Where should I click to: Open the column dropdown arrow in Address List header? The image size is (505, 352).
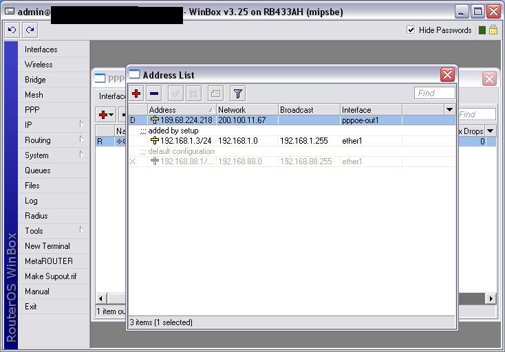(x=449, y=109)
